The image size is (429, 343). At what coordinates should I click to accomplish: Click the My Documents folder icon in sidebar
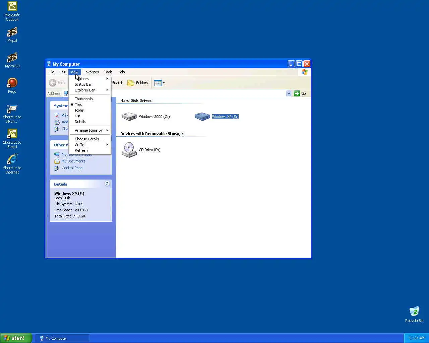pos(57,161)
